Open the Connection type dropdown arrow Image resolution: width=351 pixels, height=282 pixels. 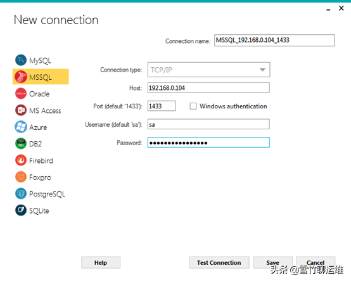pos(262,70)
